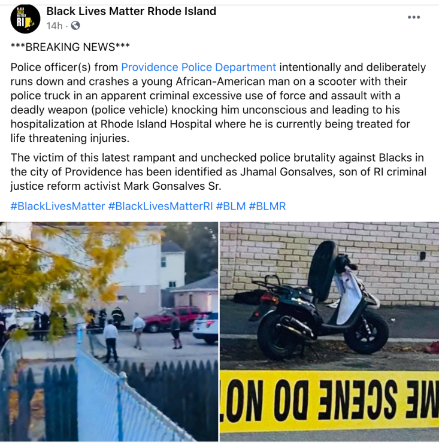439x446 pixels.
Task: Select the #BLMR hashtag
Action: [267, 206]
